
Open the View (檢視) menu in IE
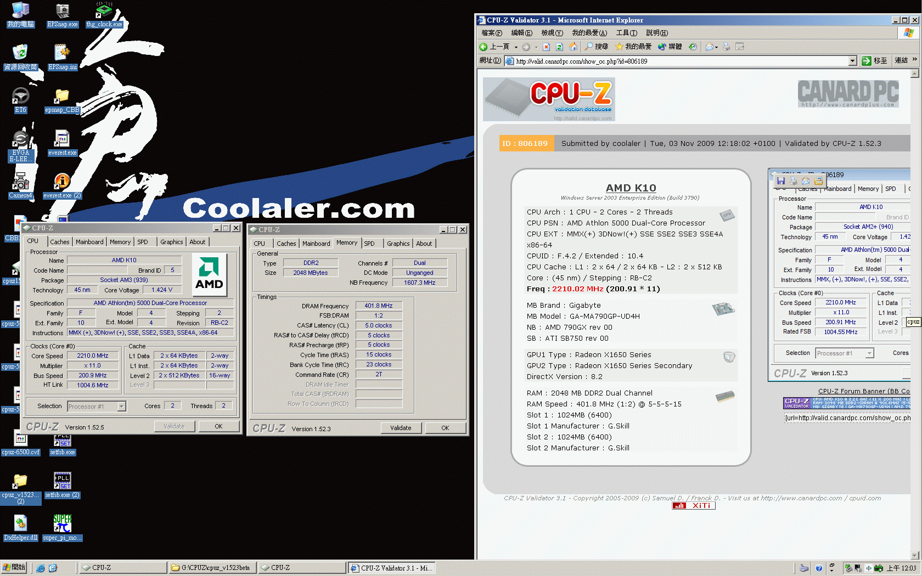click(x=552, y=33)
